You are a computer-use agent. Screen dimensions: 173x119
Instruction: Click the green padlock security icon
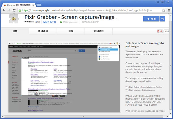tap(20, 10)
